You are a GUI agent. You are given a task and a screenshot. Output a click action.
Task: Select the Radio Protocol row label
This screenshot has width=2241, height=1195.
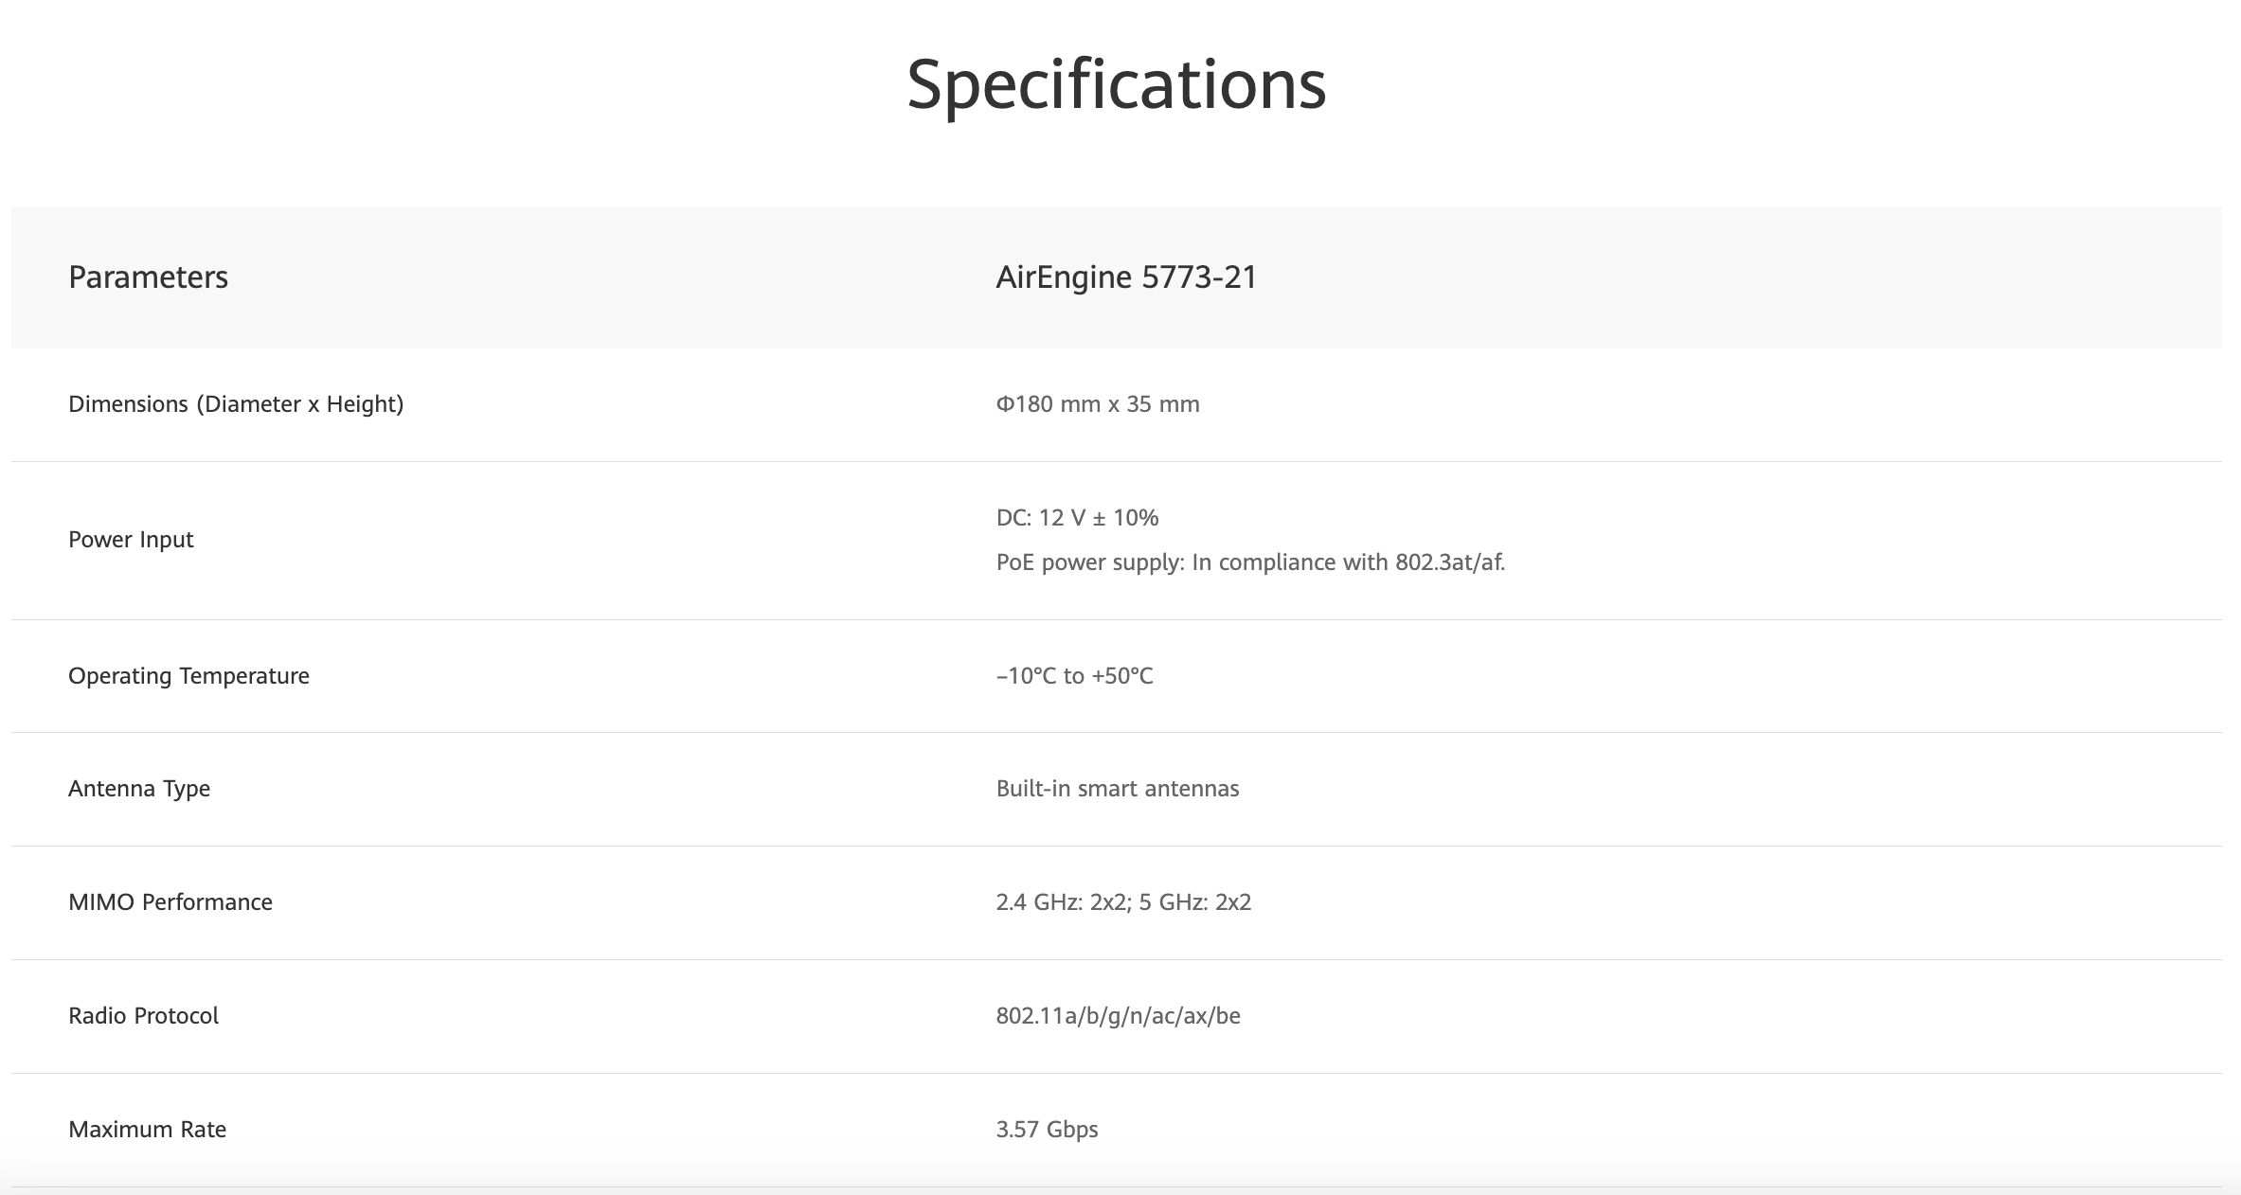pos(143,1016)
